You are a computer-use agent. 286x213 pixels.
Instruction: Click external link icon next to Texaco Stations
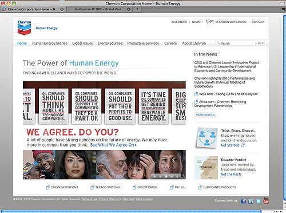(92, 187)
